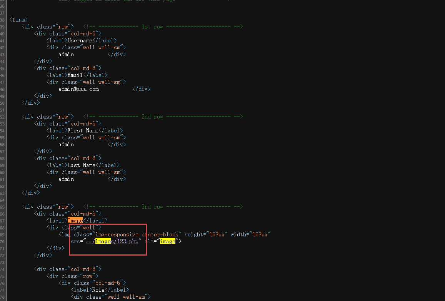Click the Username label text
Viewport: 445px width, 301px height.
coord(80,40)
